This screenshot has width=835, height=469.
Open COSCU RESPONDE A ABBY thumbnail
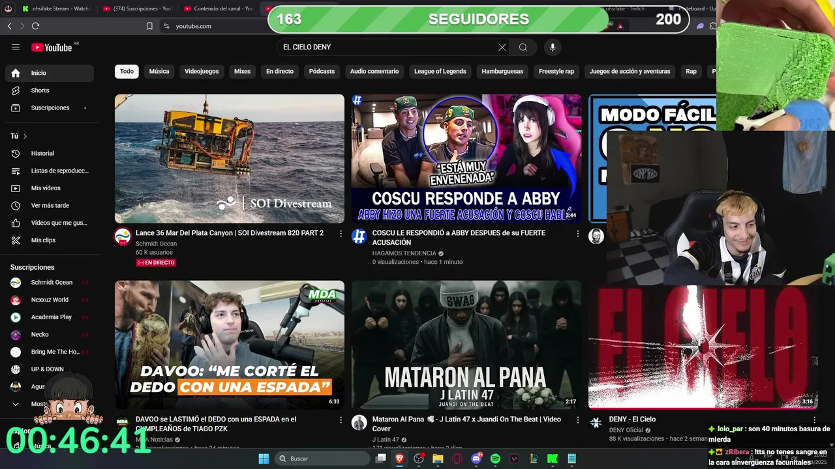pos(466,158)
